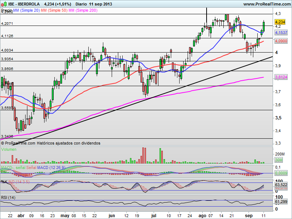
Task: Select the Precio indicator label
Action: coord(7,10)
